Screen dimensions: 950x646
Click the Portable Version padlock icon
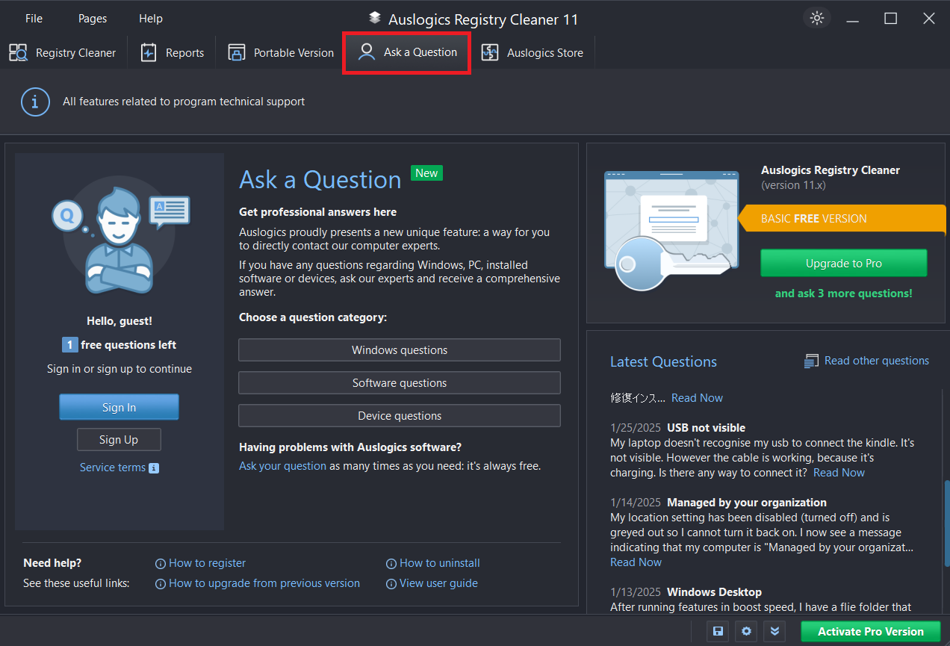(x=237, y=52)
